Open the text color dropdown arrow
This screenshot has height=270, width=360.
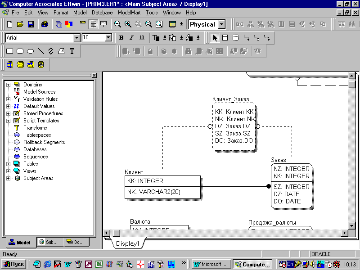(x=165, y=38)
